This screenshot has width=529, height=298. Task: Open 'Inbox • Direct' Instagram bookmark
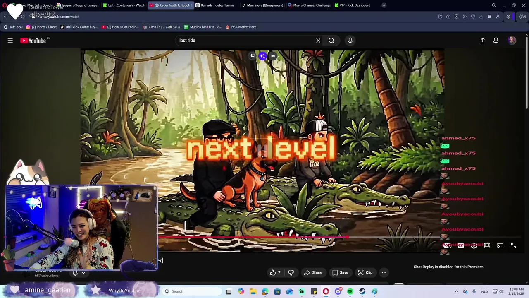(41, 27)
